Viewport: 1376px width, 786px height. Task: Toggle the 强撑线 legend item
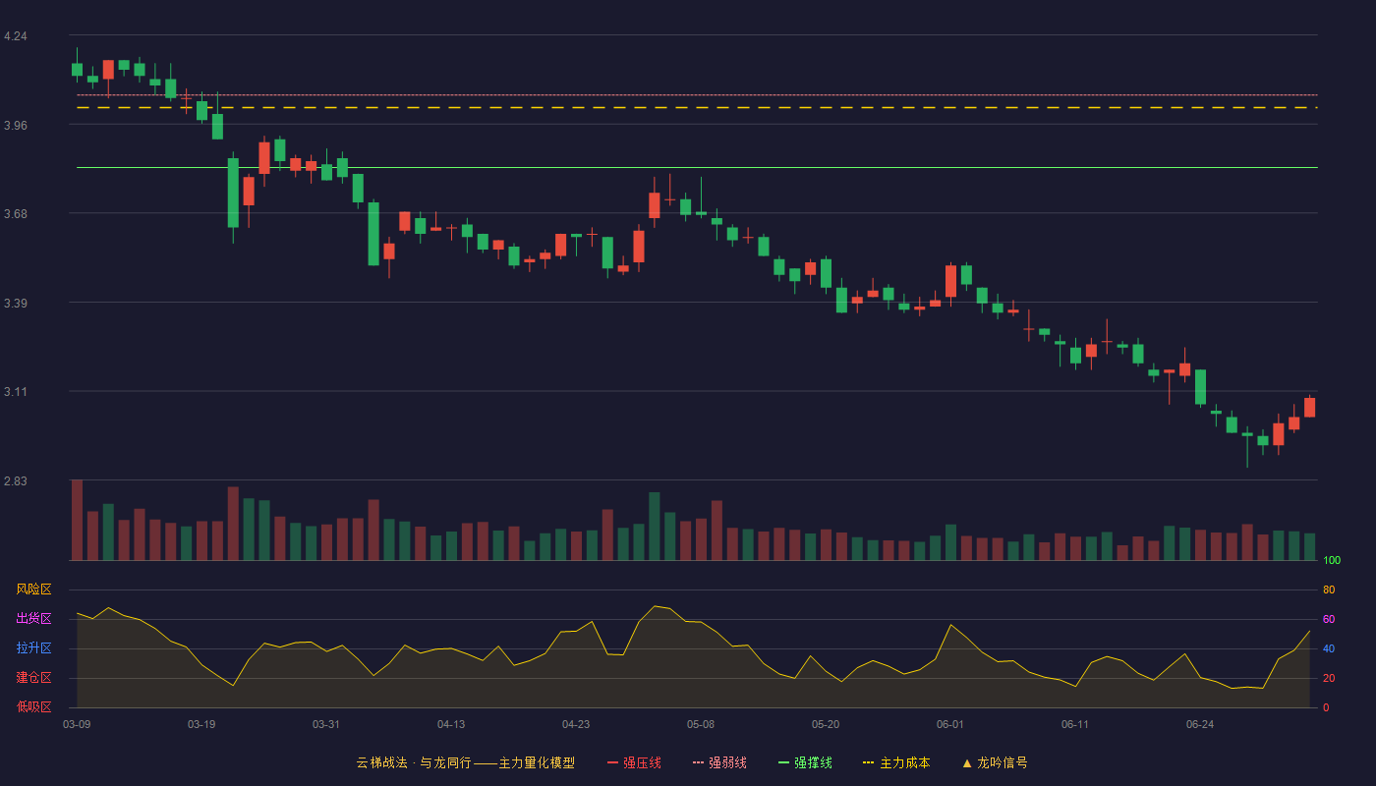805,762
